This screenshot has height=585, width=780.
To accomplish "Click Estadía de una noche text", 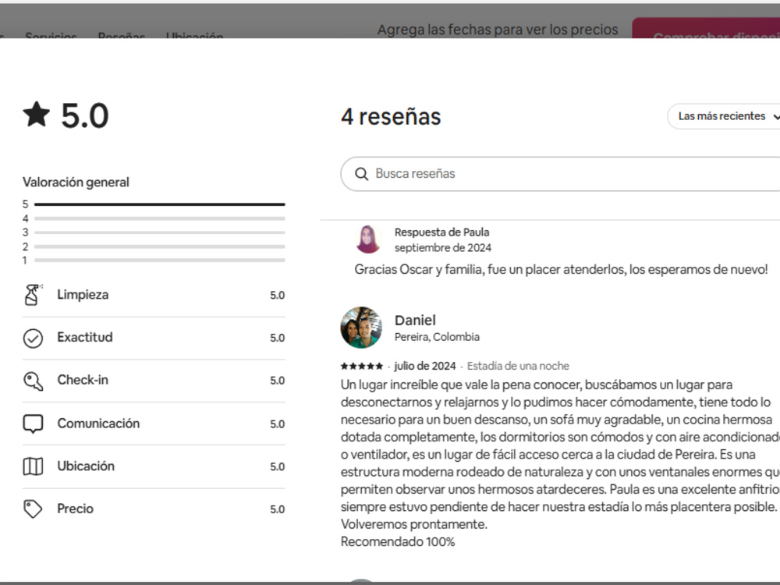I will click(518, 366).
